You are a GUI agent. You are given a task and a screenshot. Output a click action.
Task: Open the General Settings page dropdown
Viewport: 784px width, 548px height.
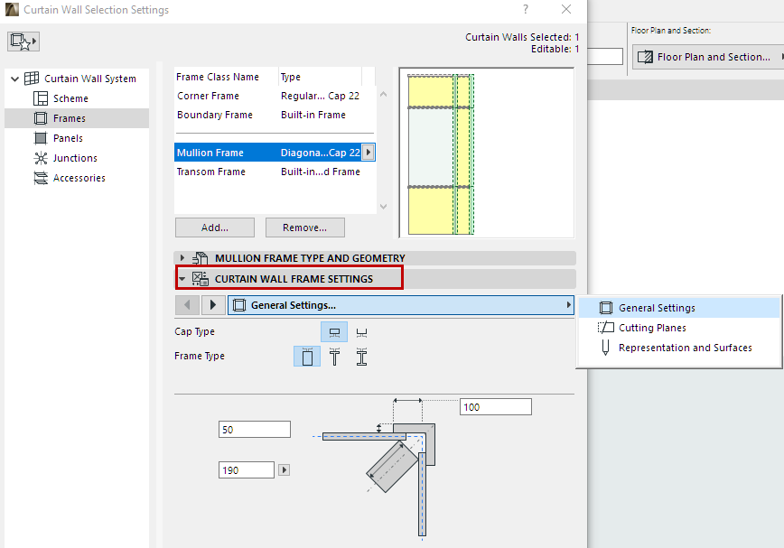[x=400, y=305]
